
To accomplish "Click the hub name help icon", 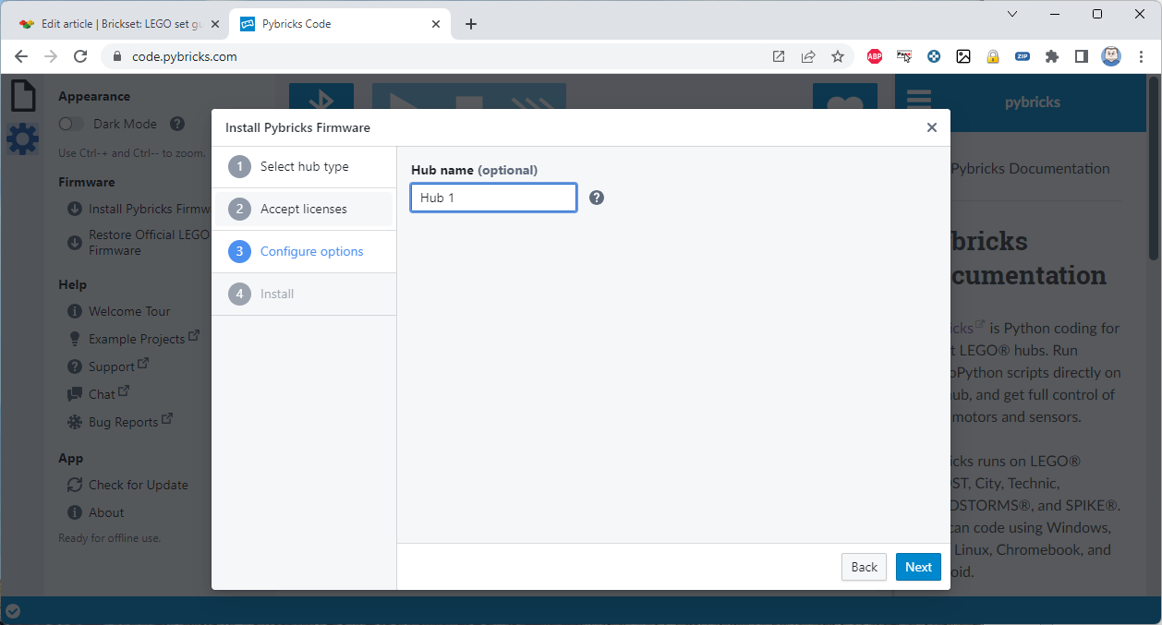I will point(597,198).
